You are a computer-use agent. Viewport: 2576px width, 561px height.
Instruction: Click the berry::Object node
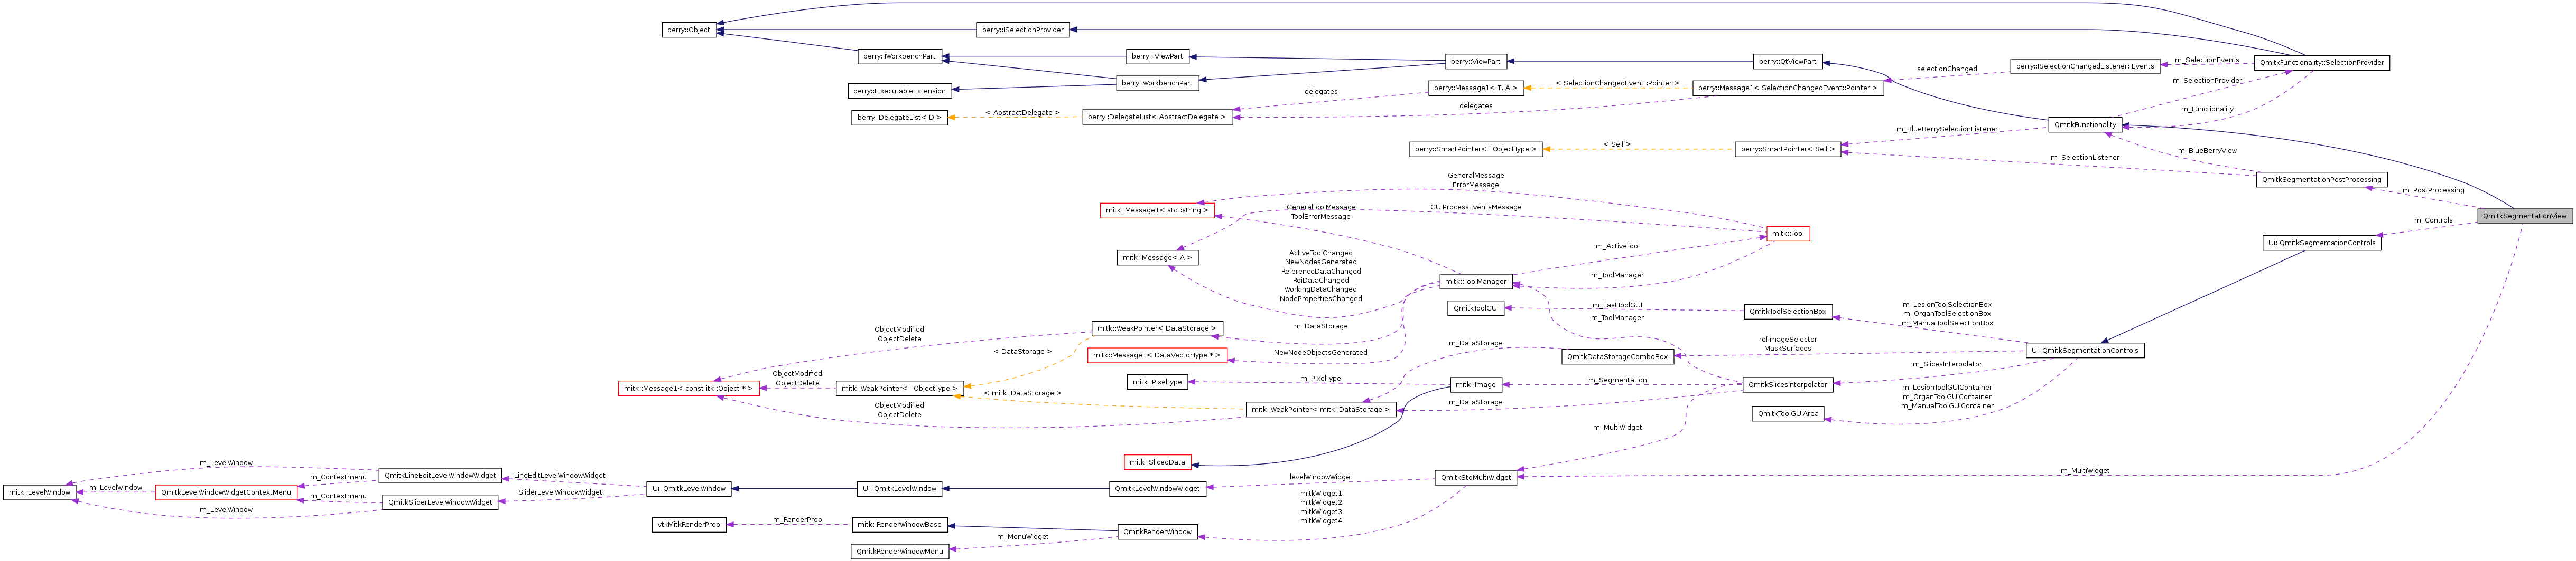click(689, 30)
